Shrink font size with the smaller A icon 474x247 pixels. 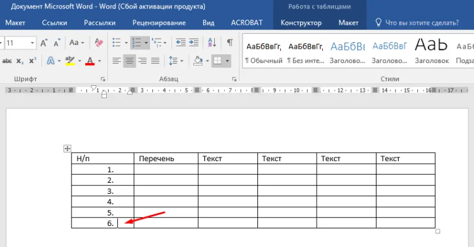57,43
